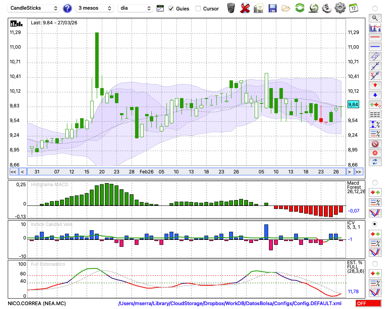Select the radio button beside Macd Forest panel

tap(375, 182)
